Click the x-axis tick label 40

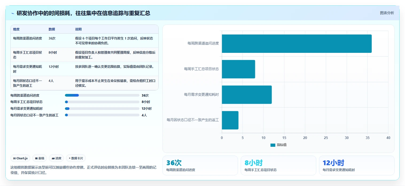(388, 138)
